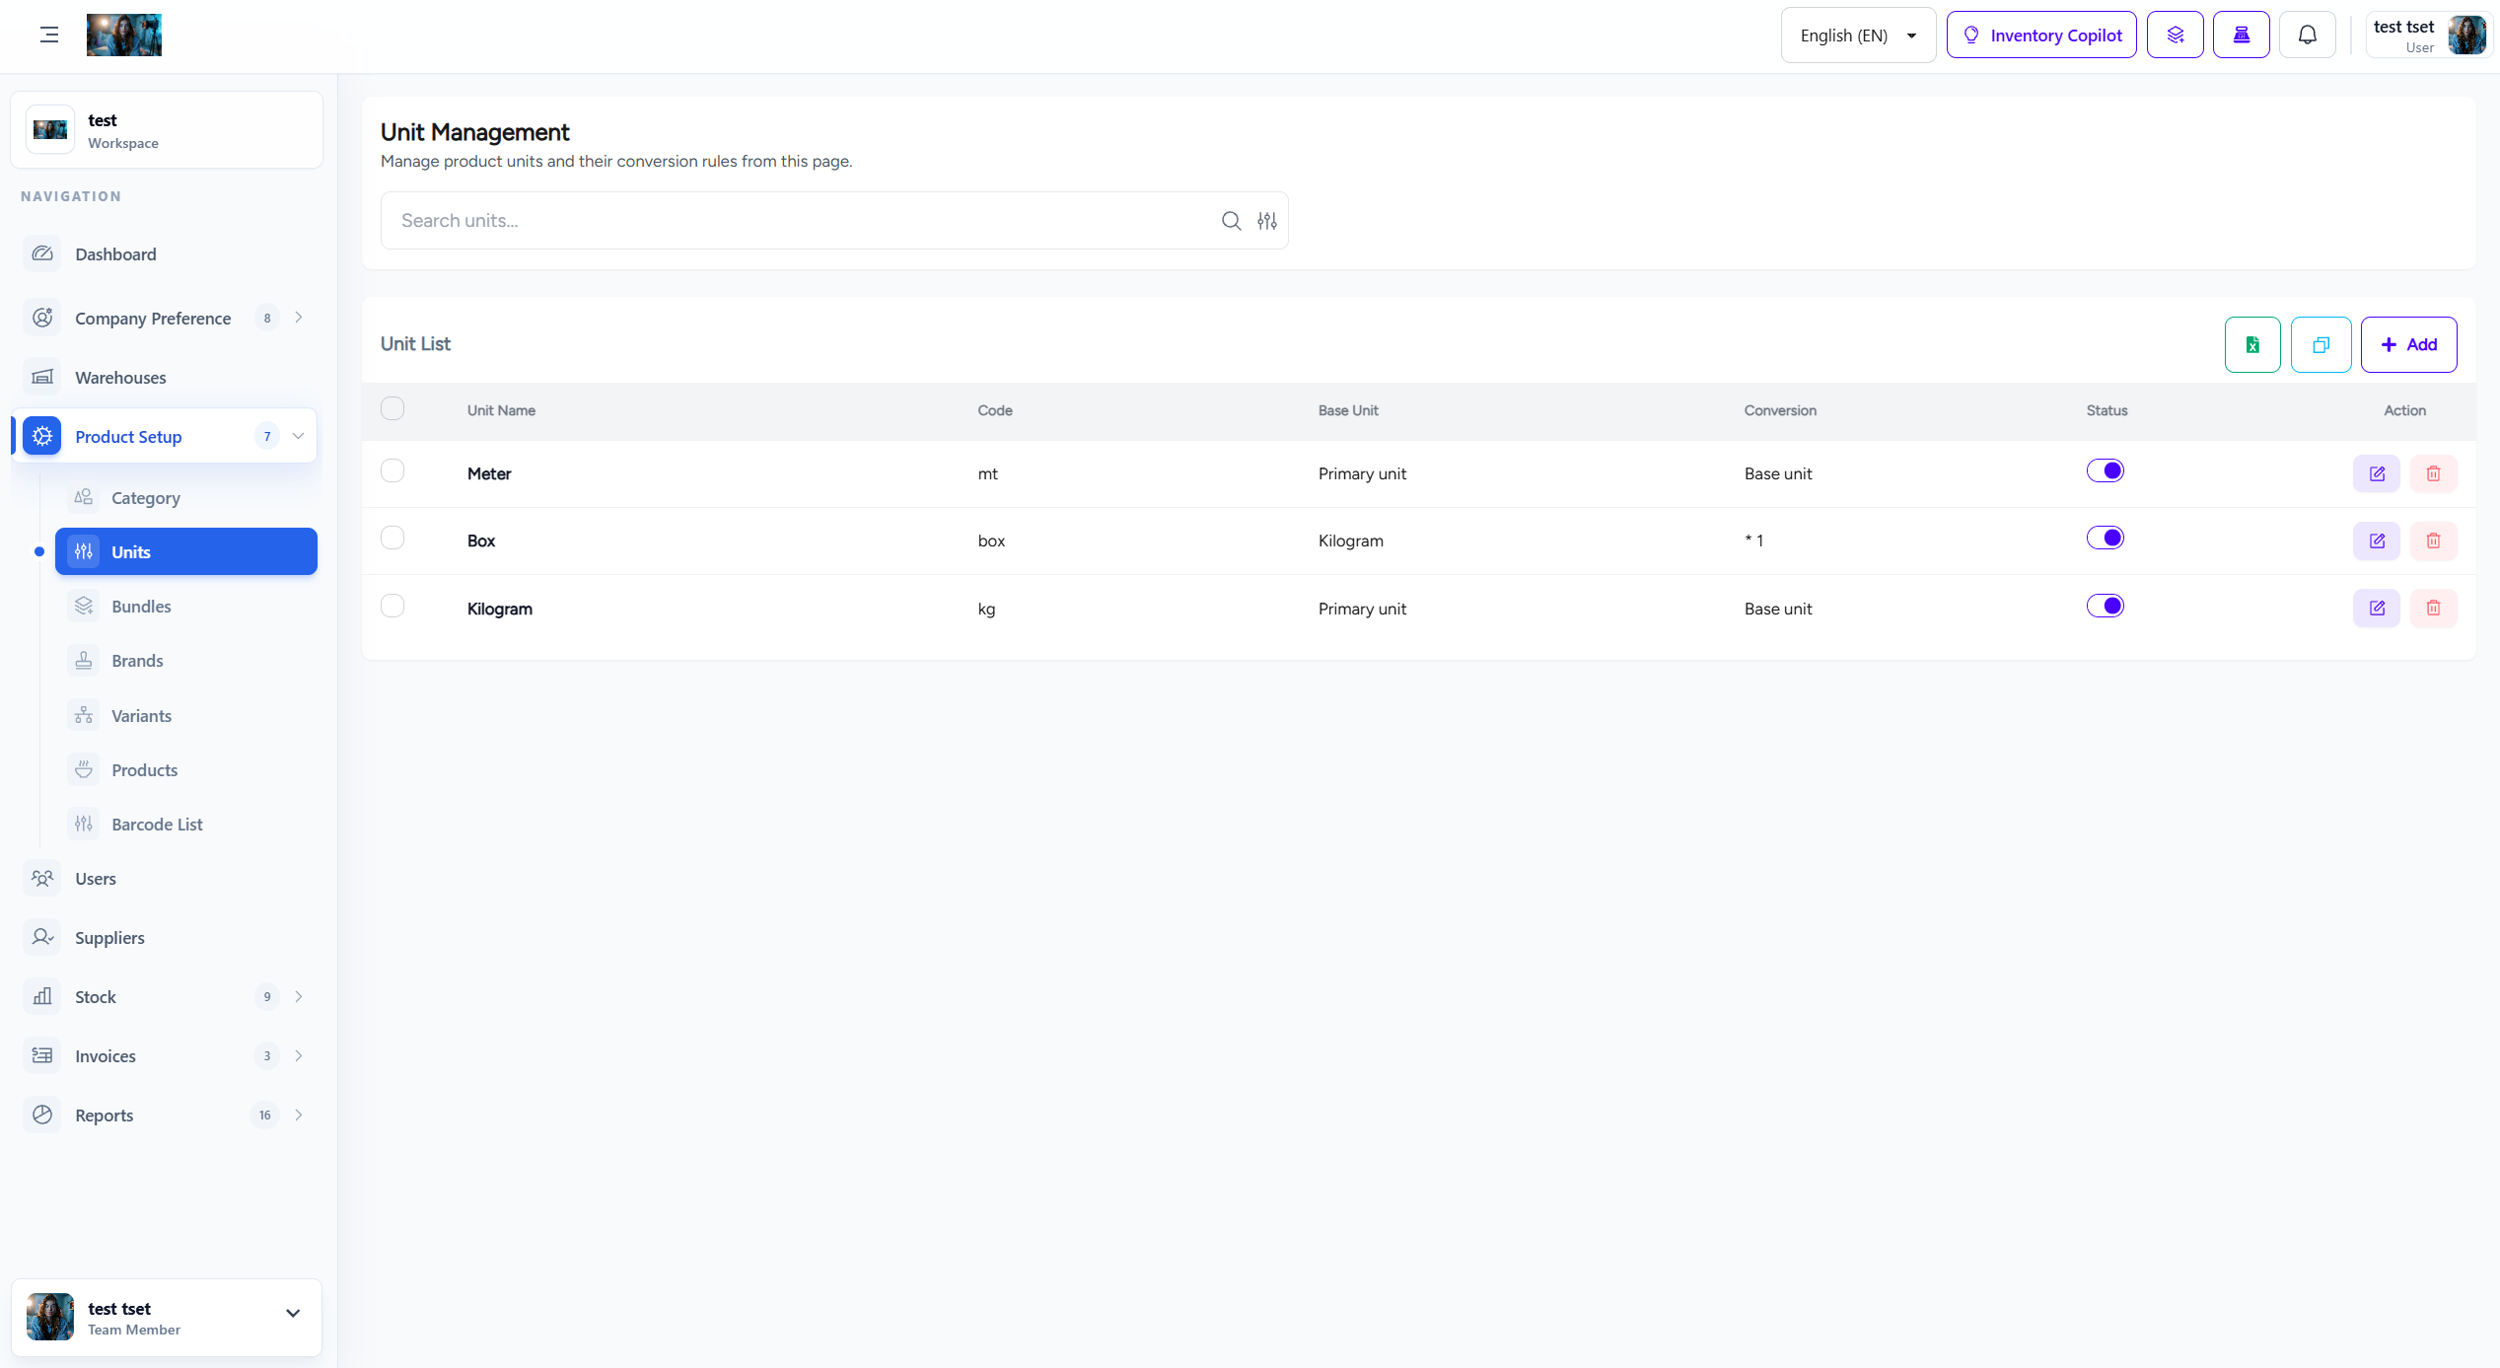Image resolution: width=2500 pixels, height=1368 pixels.
Task: Click the Unit Name column header
Action: tap(501, 410)
